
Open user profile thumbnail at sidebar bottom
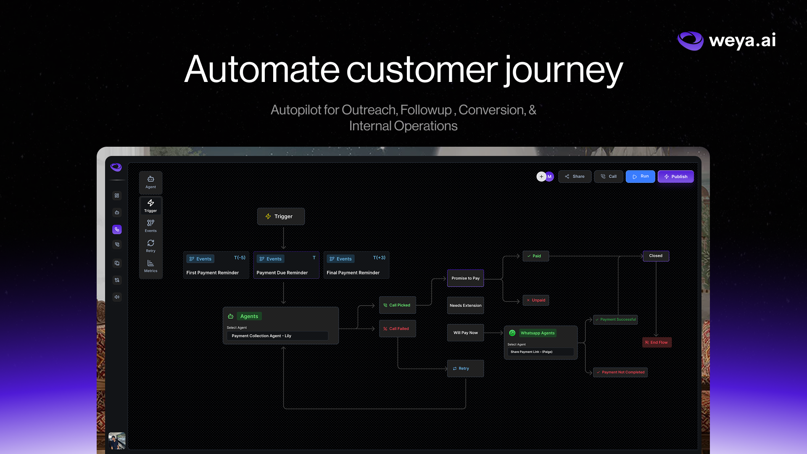[x=117, y=441]
